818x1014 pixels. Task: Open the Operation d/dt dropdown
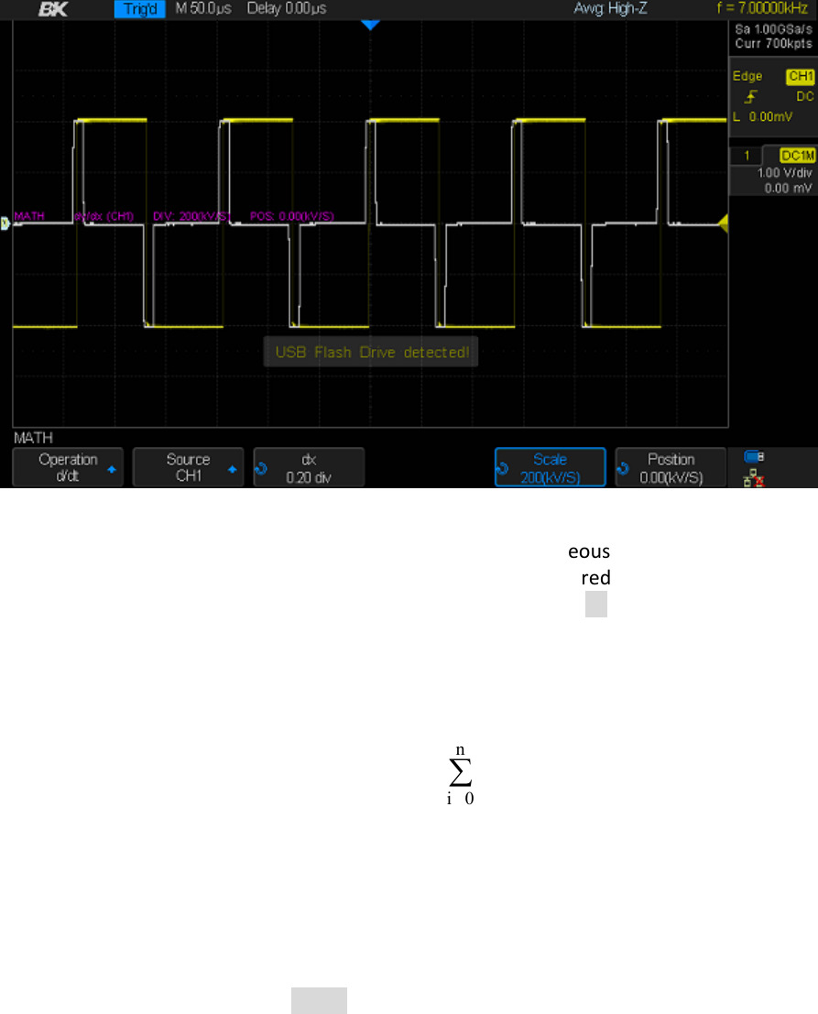tap(67, 467)
